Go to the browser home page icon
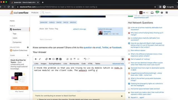 pyautogui.click(x=13, y=7)
